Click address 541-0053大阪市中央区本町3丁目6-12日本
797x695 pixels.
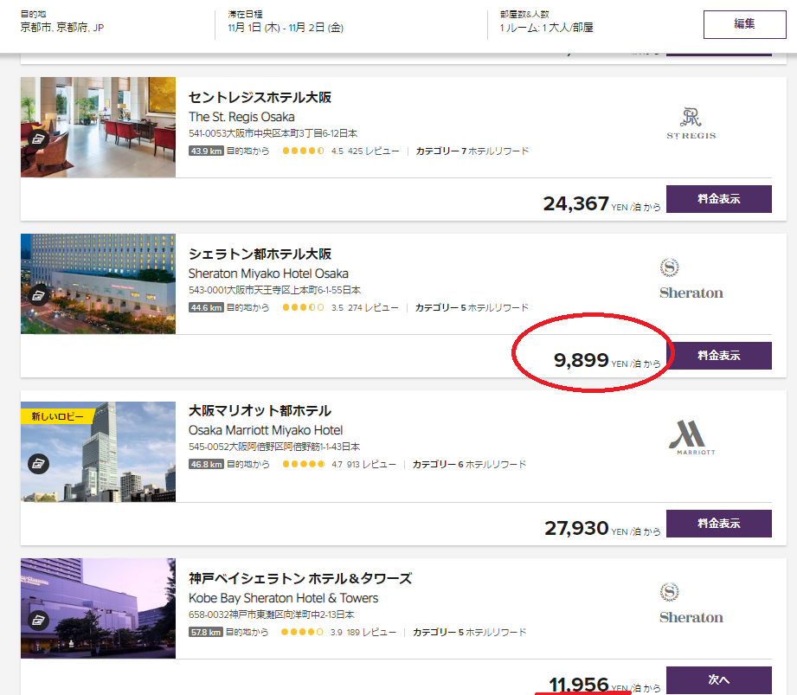pyautogui.click(x=273, y=133)
